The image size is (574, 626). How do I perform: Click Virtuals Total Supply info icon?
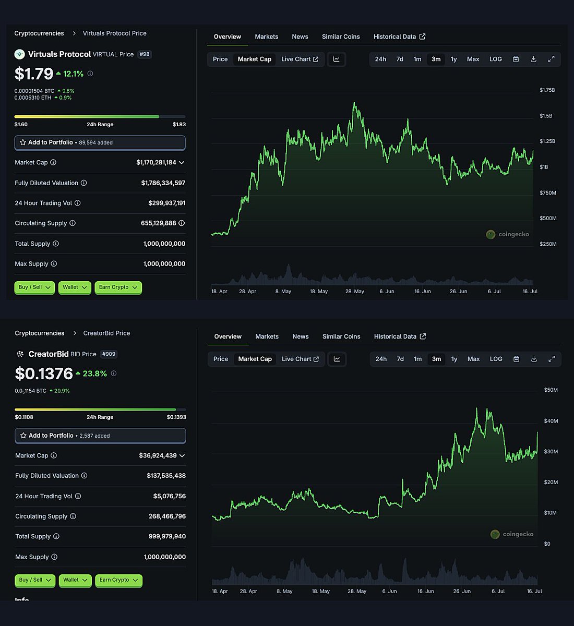coord(56,244)
